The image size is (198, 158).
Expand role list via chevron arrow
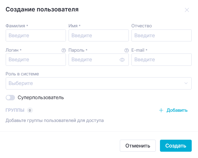tap(186, 83)
